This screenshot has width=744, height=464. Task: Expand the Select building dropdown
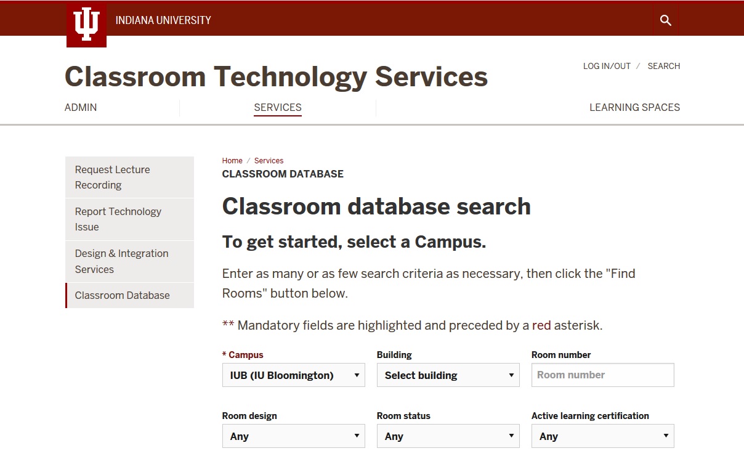tap(448, 375)
